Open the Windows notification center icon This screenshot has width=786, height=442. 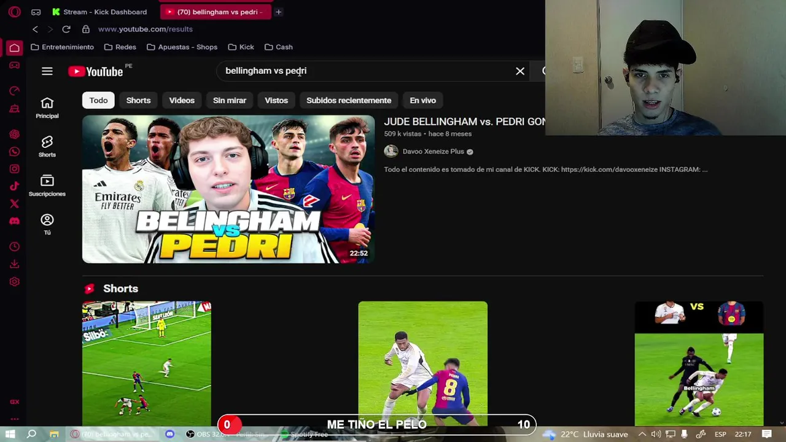point(767,434)
